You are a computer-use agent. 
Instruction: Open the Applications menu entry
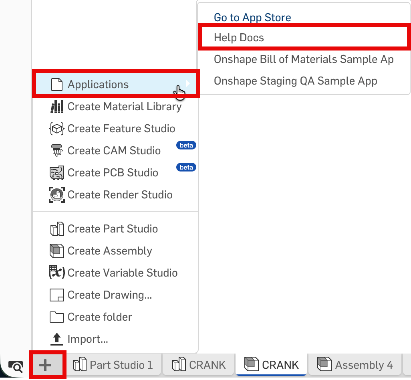[x=116, y=83]
